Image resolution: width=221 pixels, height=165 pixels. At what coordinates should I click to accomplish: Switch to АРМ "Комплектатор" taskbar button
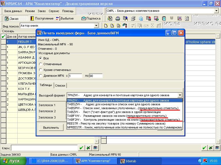pos(95,161)
